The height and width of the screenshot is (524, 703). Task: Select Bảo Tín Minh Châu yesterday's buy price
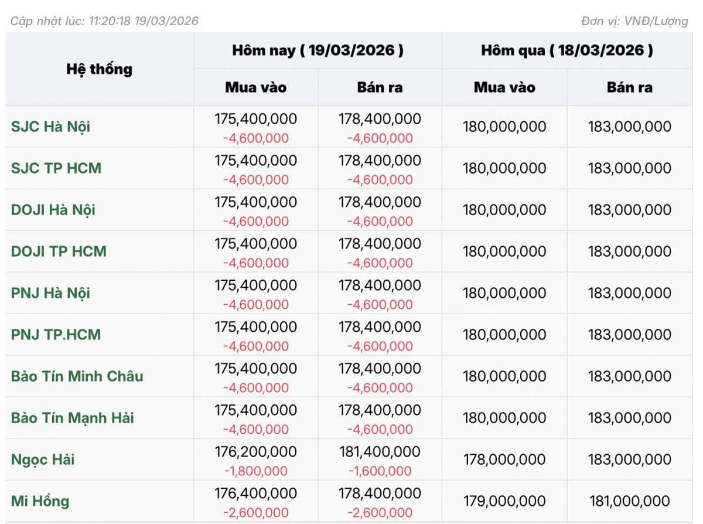point(504,376)
